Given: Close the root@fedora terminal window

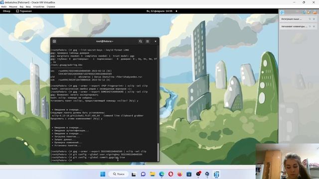Looking at the screenshot, I should (x=156, y=41).
